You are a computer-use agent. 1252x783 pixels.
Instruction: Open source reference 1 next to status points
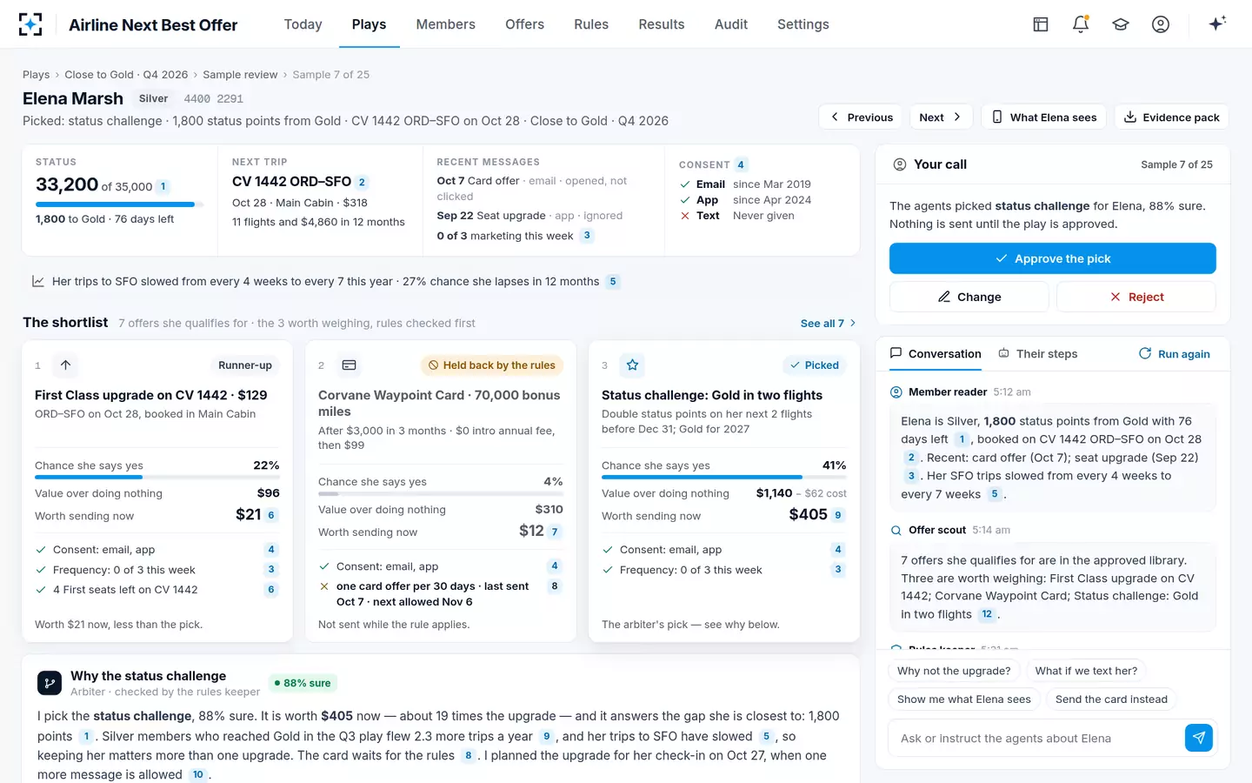pos(163,186)
